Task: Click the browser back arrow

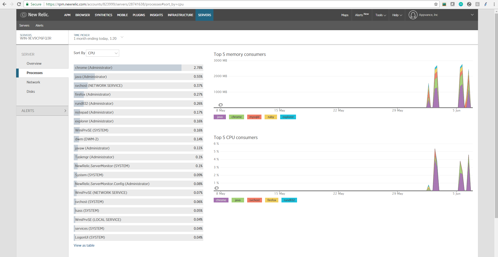Action: pyautogui.click(x=4, y=4)
